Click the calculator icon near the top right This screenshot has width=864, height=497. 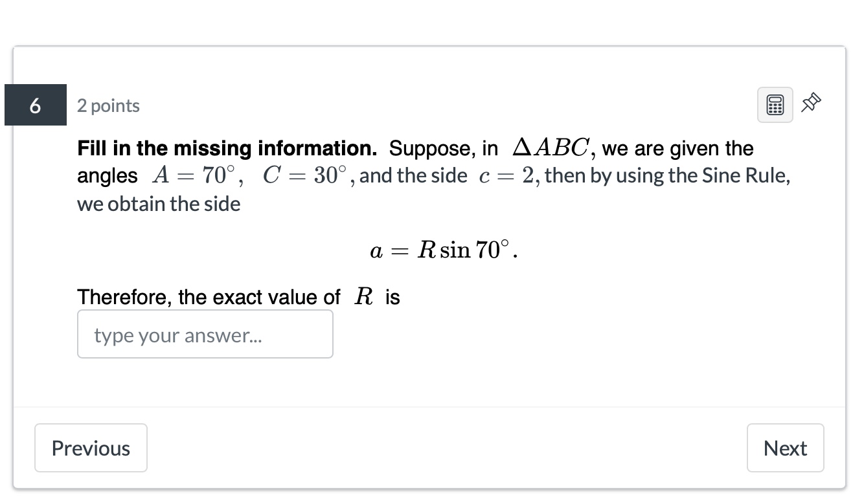pyautogui.click(x=775, y=104)
